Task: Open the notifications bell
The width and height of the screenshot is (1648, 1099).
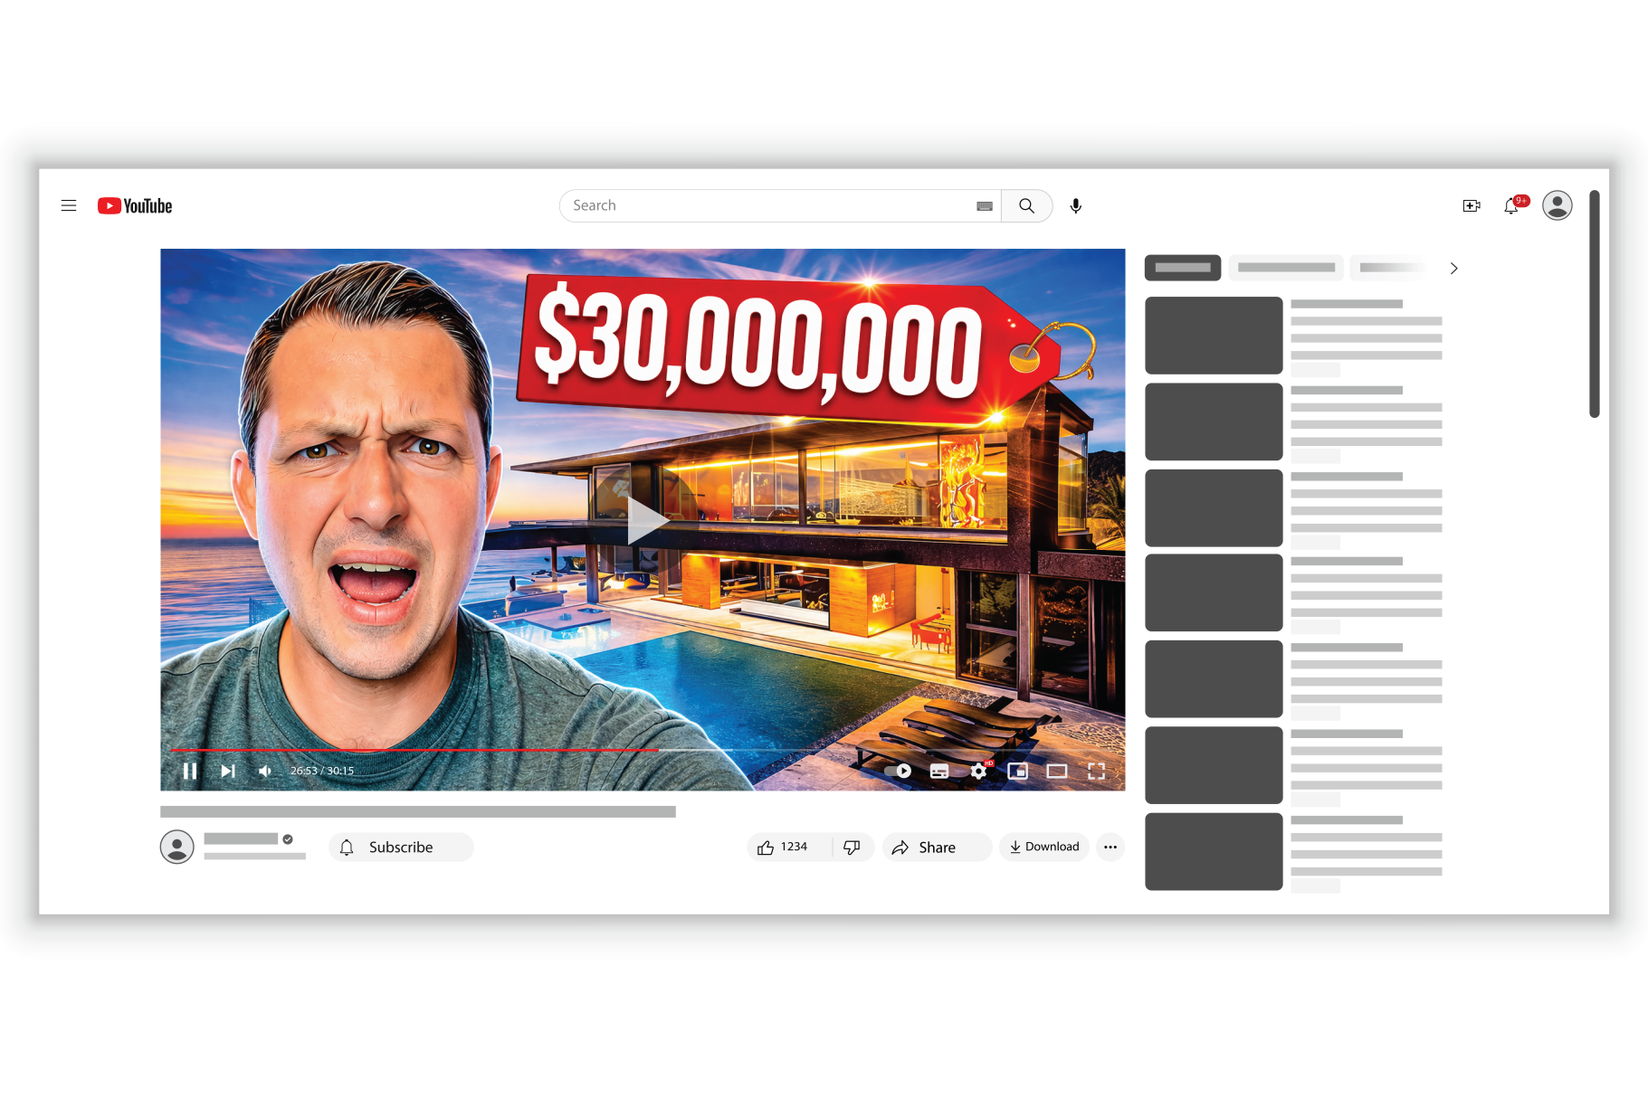Action: click(1510, 206)
